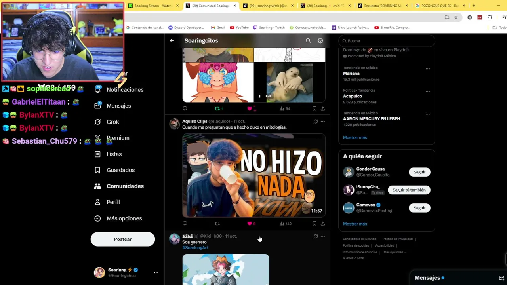The height and width of the screenshot is (285, 507).
Task: Open Kiki's Soa guerrero artwork image
Action: (226, 270)
